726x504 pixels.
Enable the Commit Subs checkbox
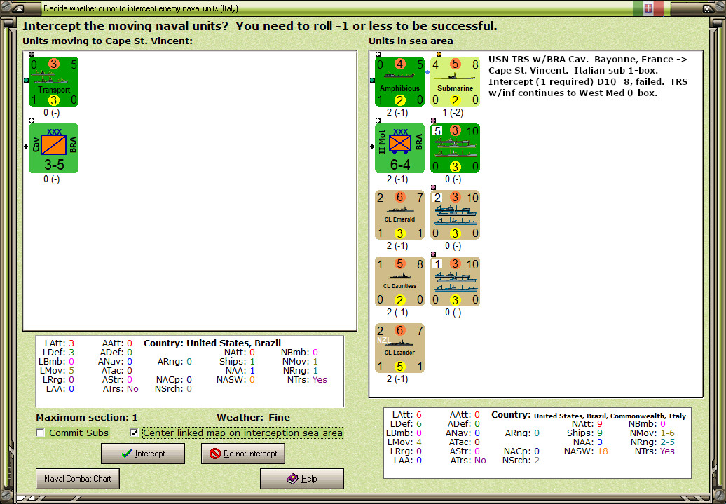click(40, 433)
